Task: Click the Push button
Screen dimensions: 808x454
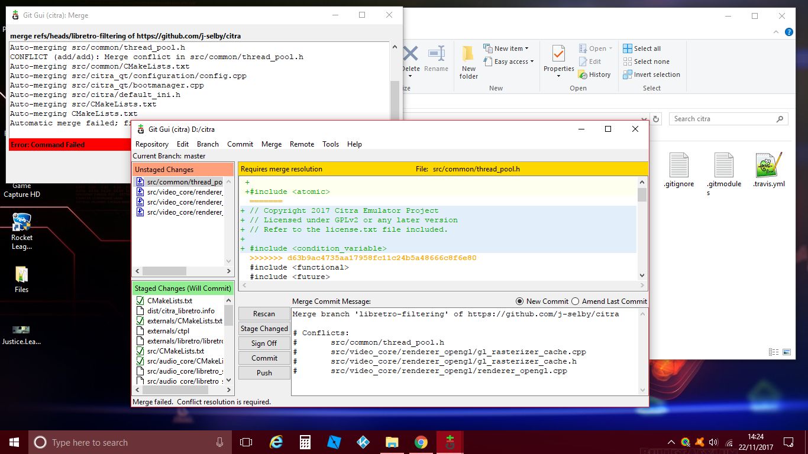Action: pyautogui.click(x=264, y=373)
